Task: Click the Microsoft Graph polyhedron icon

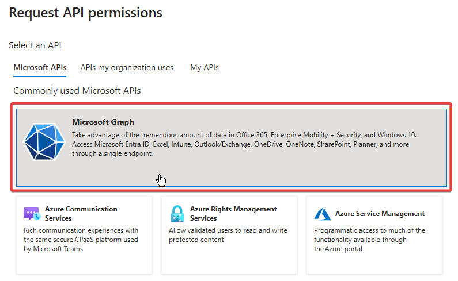Action: click(x=44, y=142)
